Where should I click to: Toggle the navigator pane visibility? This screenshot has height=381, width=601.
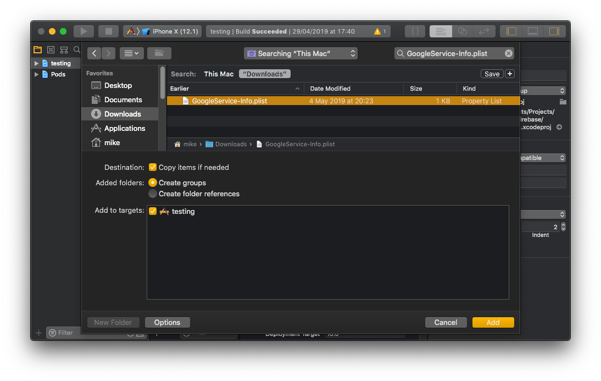click(511, 31)
